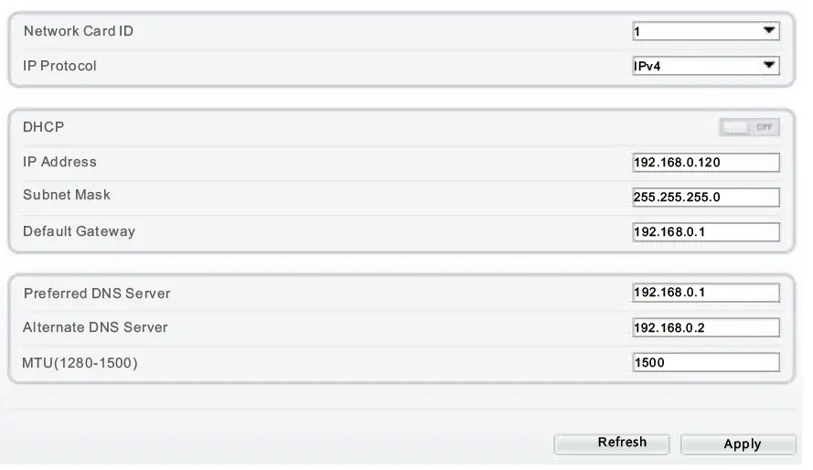This screenshot has height=470, width=813.
Task: Toggle the DHCP switch on
Action: 750,128
